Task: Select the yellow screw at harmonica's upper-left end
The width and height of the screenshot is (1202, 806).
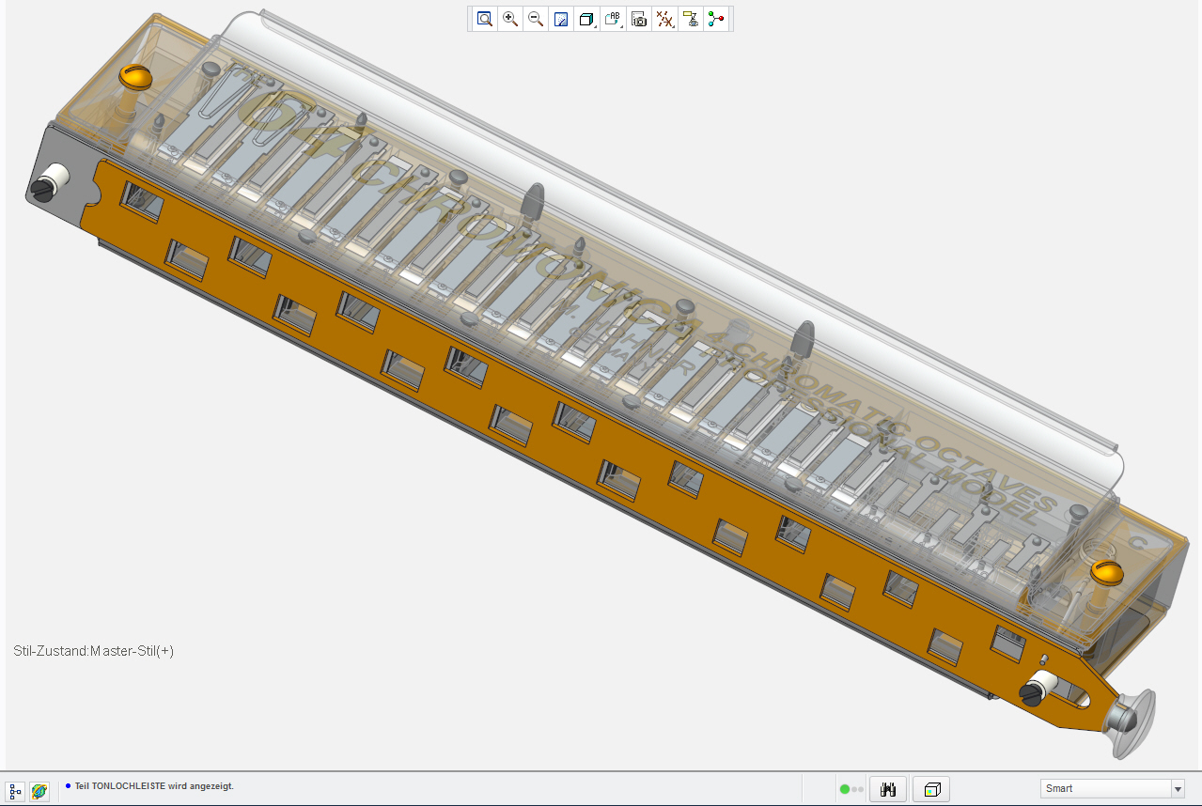Action: 135,76
